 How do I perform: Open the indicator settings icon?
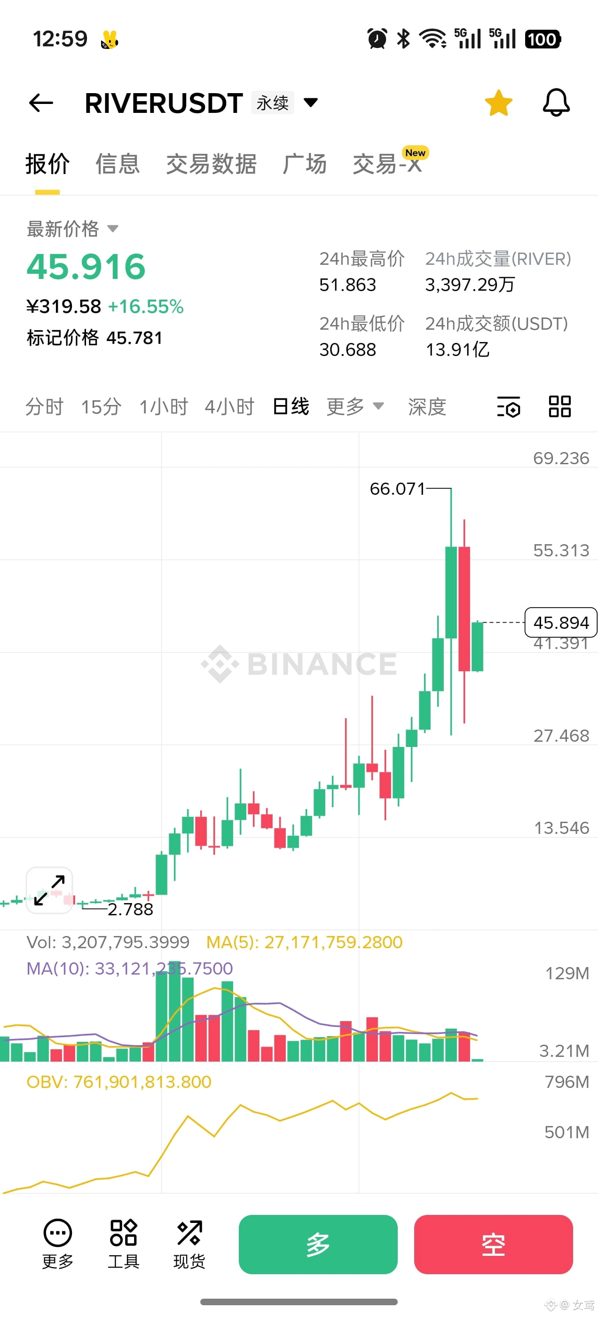[509, 406]
